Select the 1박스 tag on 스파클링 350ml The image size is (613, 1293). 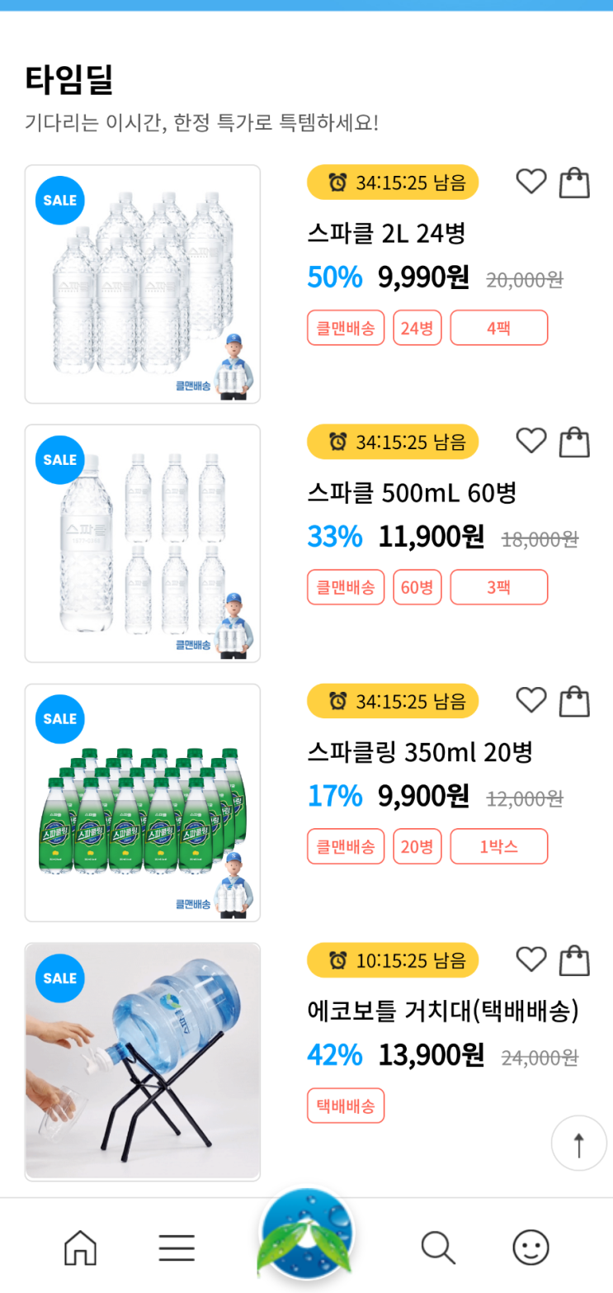(x=498, y=846)
